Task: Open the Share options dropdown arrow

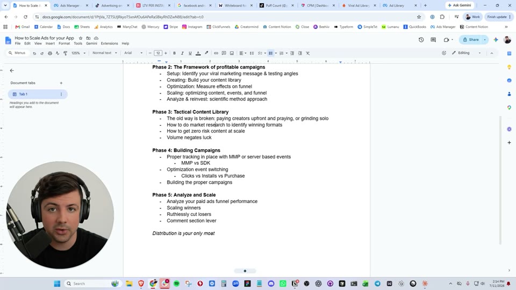Action: [485, 40]
